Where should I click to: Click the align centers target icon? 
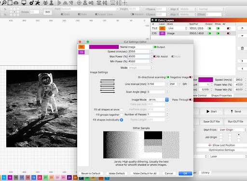(79, 3)
